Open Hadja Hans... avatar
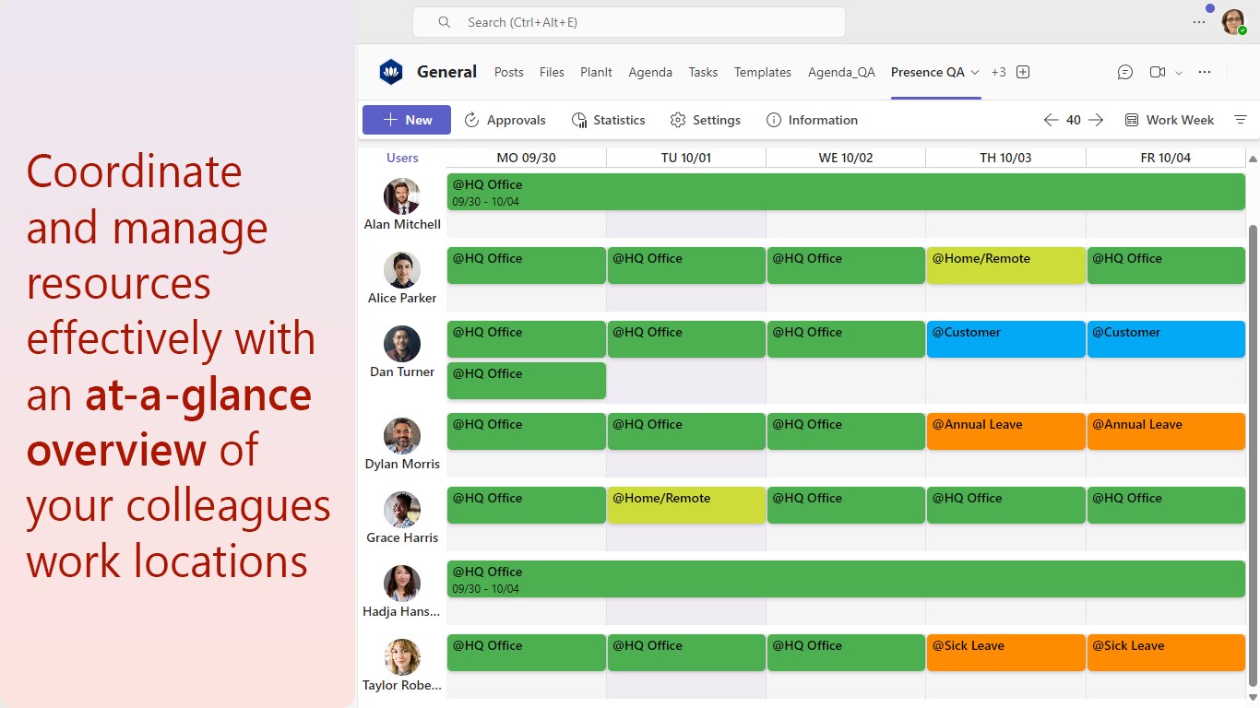Image resolution: width=1260 pixels, height=708 pixels. point(402,584)
